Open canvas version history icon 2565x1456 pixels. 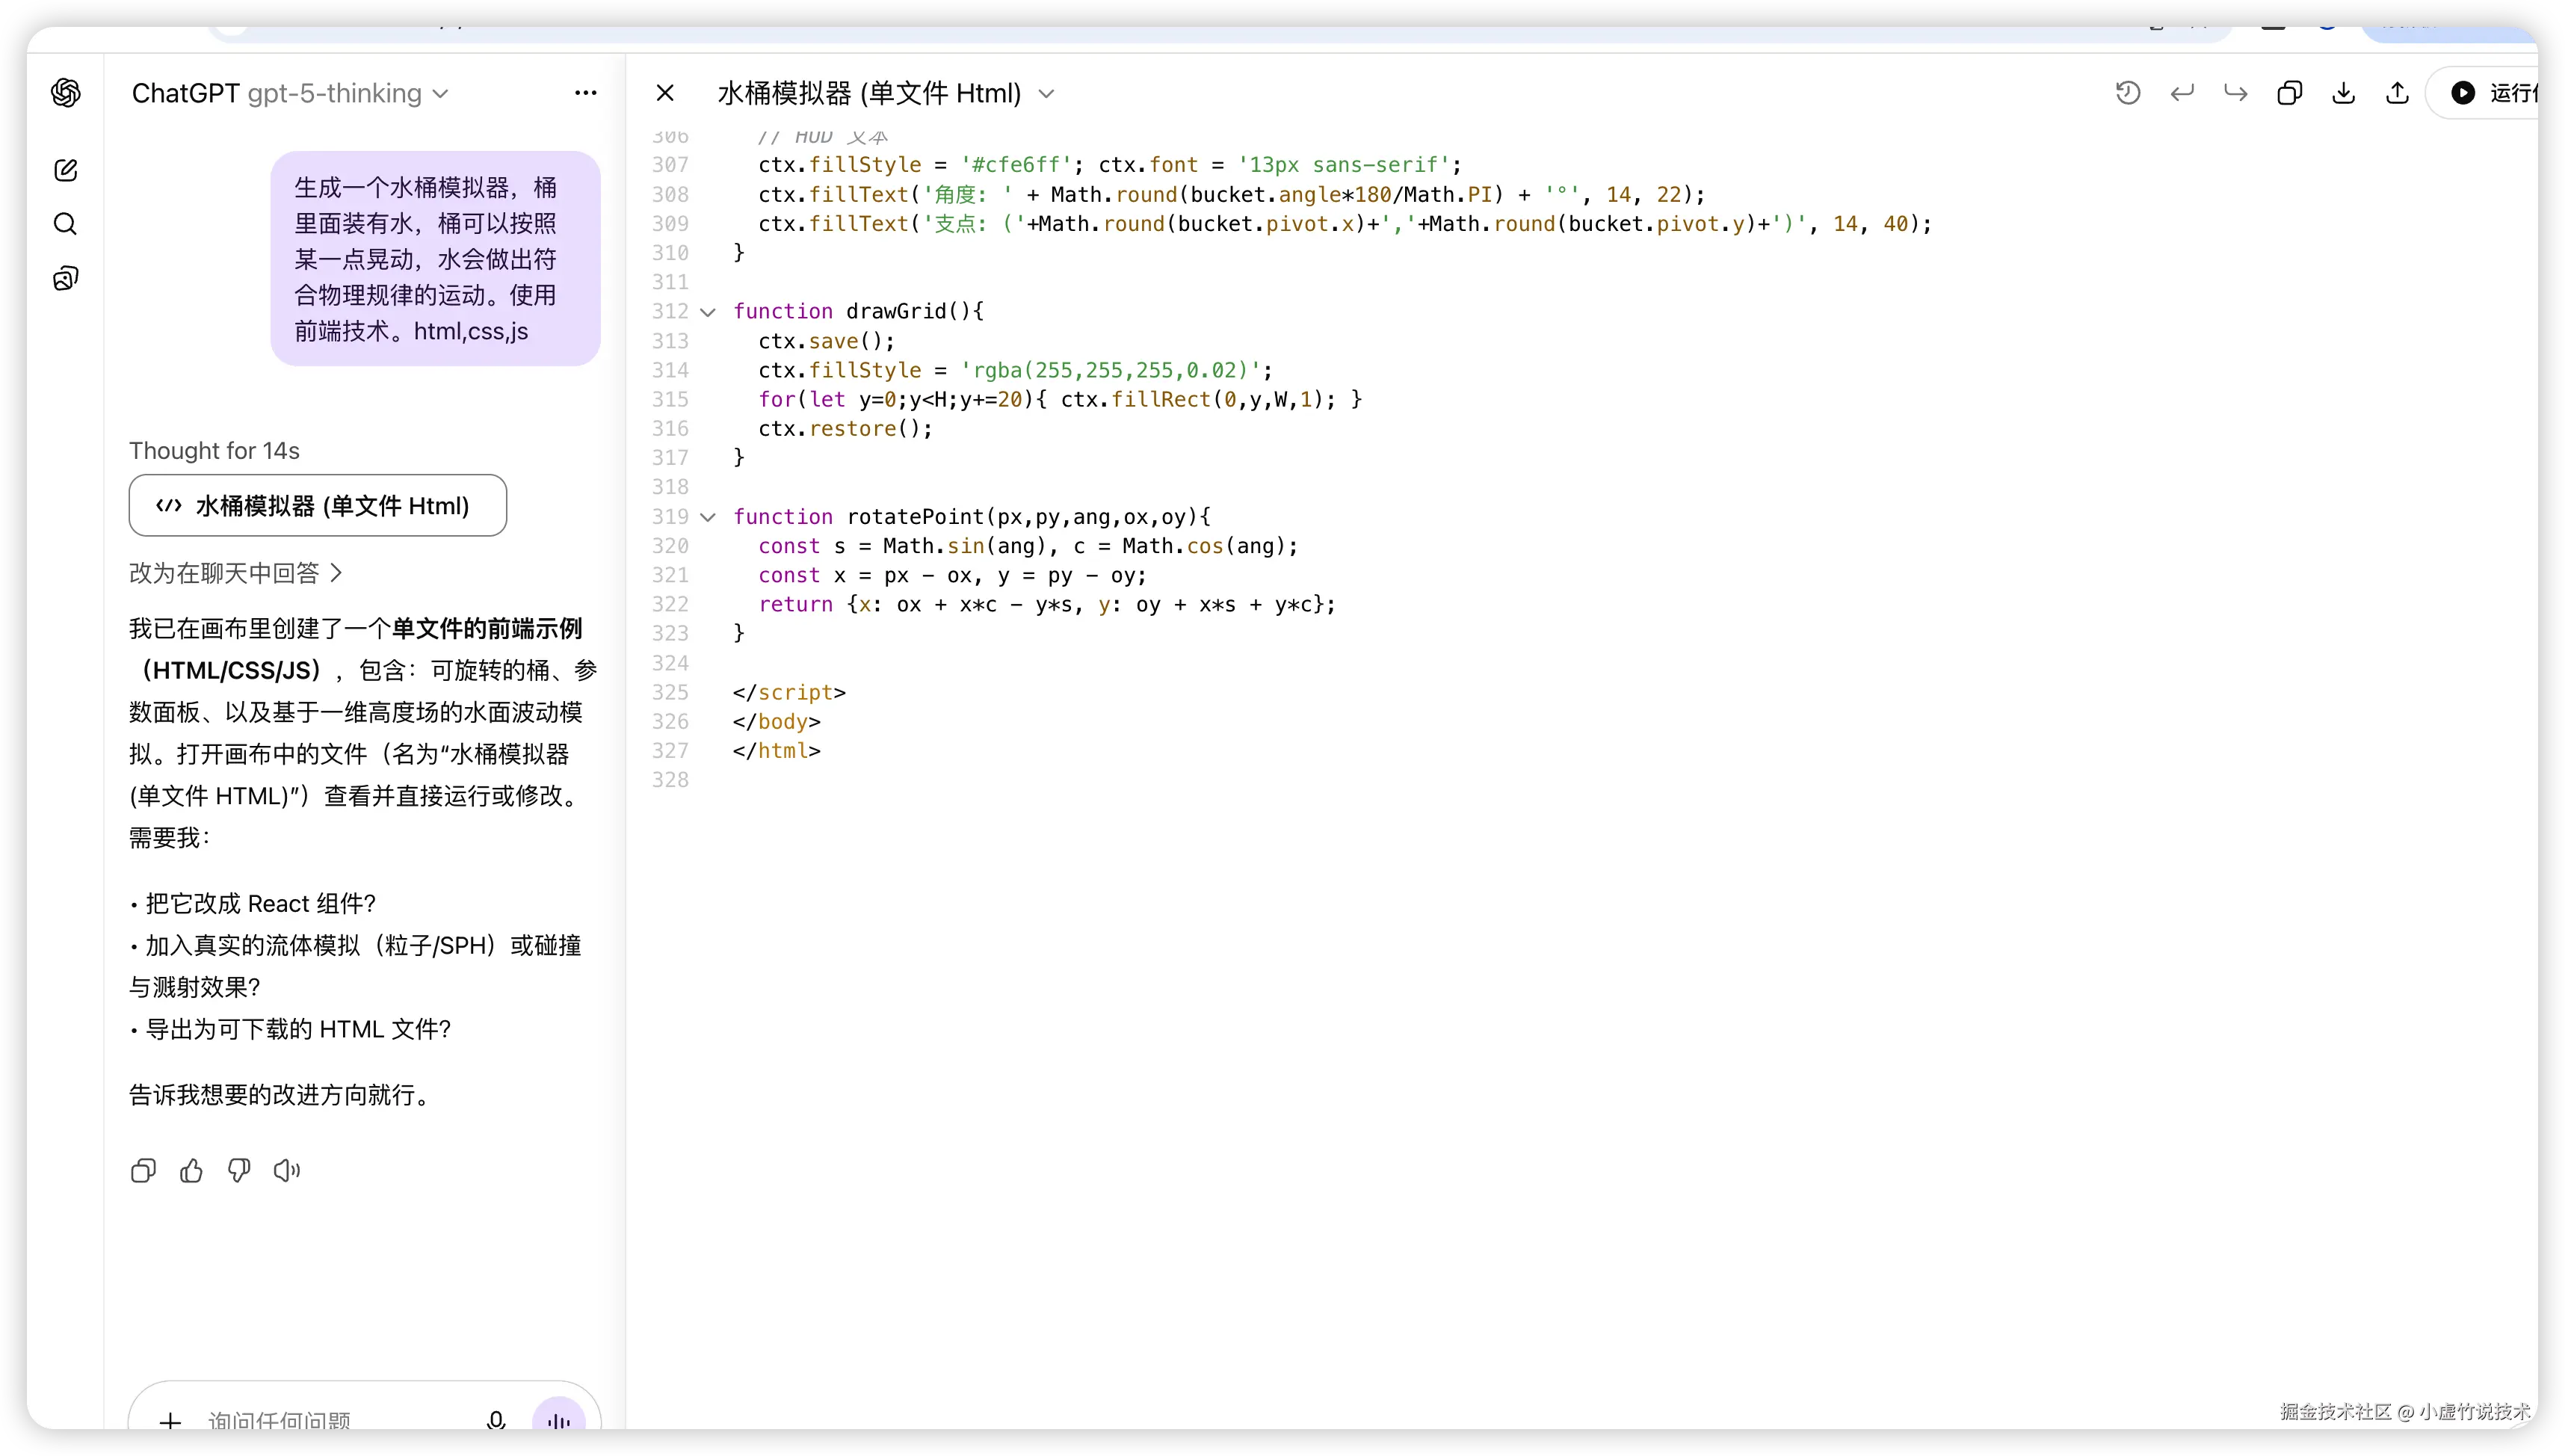pos(2129,93)
